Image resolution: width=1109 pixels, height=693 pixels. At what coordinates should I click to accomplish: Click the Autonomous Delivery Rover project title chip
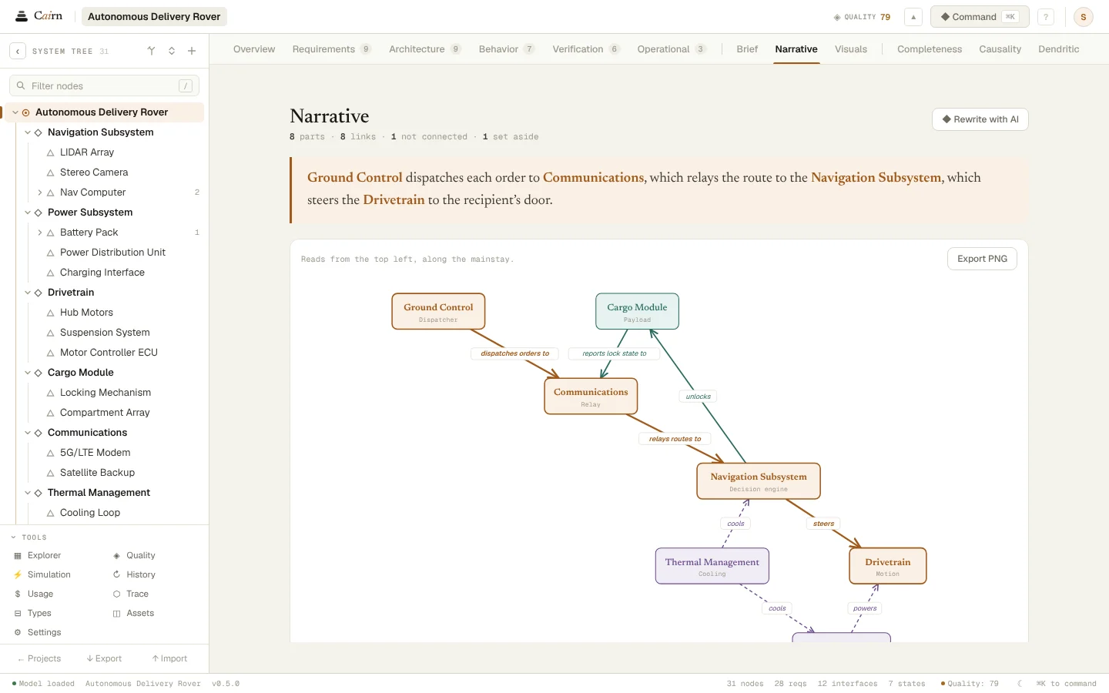click(x=154, y=17)
